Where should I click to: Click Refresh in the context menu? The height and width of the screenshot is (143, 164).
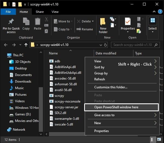point(99,79)
